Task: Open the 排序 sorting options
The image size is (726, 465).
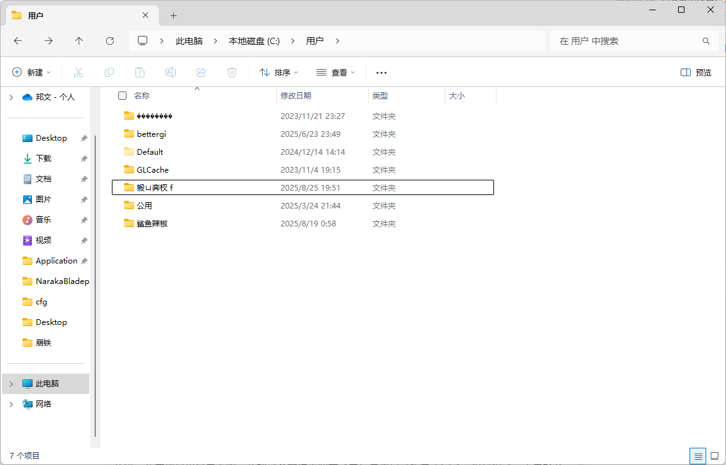Action: click(x=278, y=72)
